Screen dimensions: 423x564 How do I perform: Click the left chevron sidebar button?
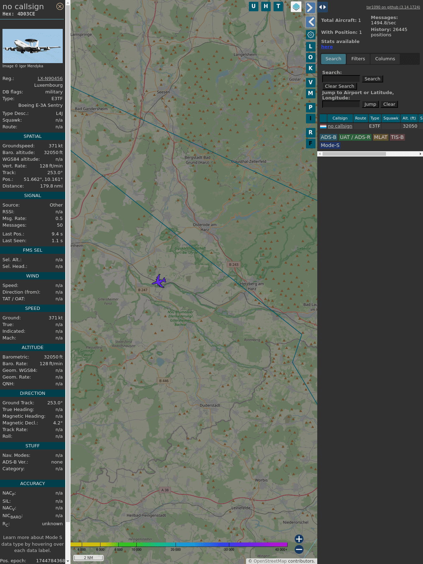(x=311, y=22)
